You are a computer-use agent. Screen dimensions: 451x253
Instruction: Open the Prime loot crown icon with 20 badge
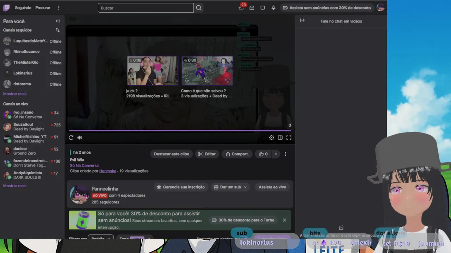click(x=241, y=7)
